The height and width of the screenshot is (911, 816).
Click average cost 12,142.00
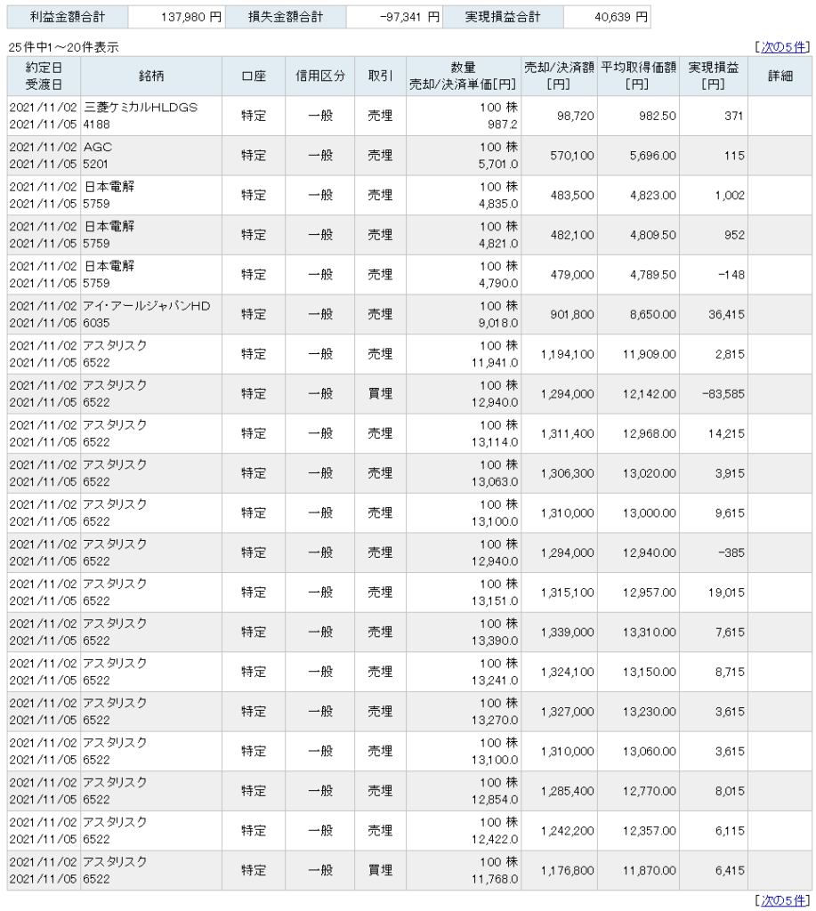point(650,394)
